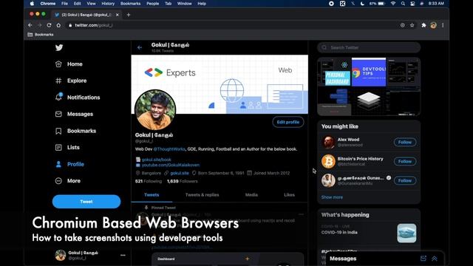Screen dimensions: 473x266
Task: Click the back arrow beside Gokul header
Action: tap(140, 47)
